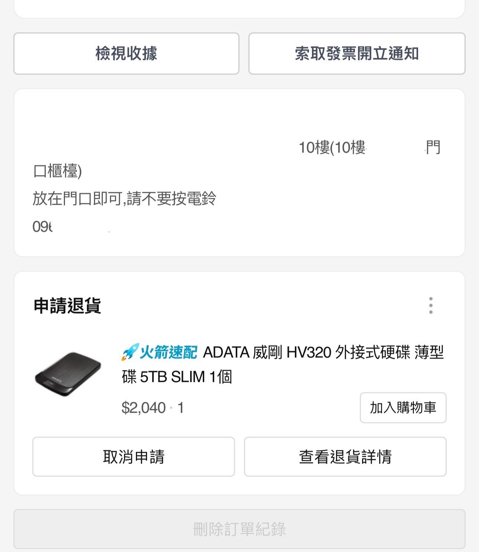Tap the 放在門口即可,請不要按電鈴 delivery note

click(x=124, y=199)
